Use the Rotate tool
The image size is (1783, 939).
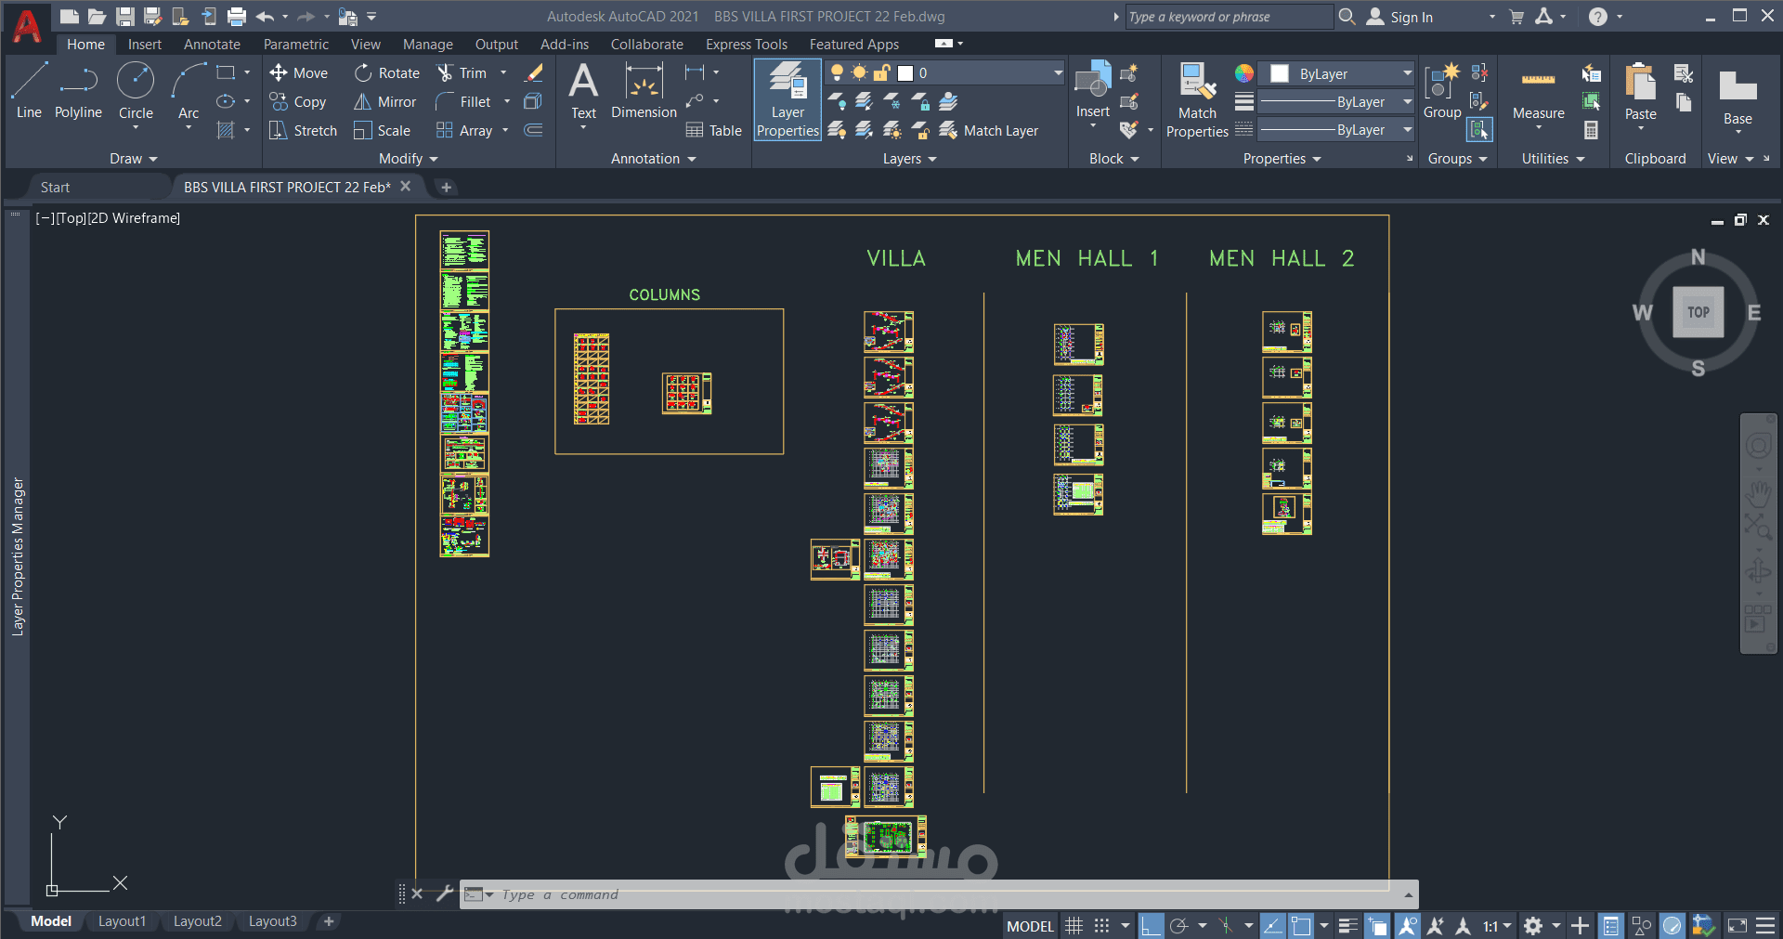pos(387,72)
